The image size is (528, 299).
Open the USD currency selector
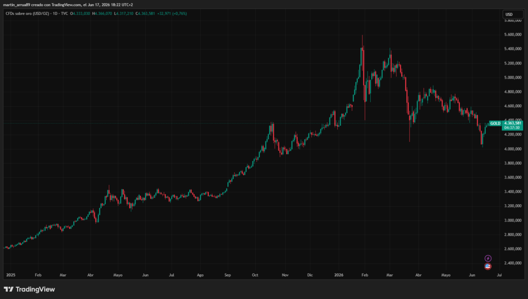(x=513, y=14)
